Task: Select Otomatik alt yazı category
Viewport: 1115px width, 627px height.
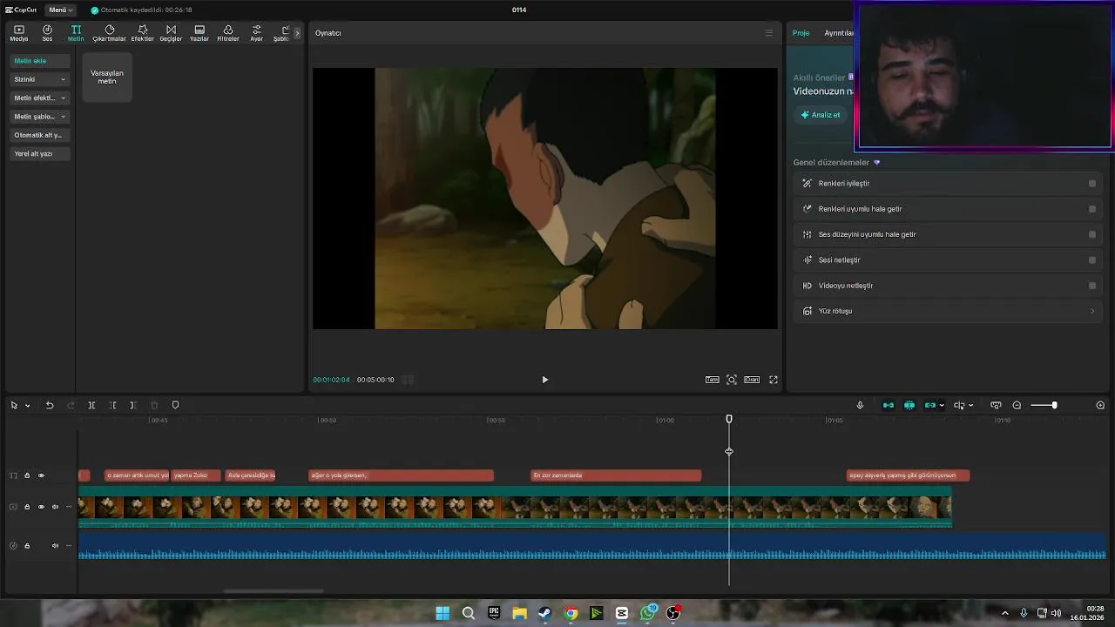Action: coord(40,135)
